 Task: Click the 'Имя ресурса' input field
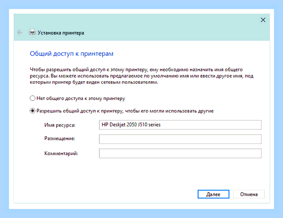tap(180, 125)
